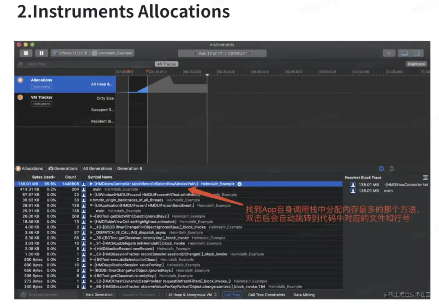Sort by the Count column header
439x306 pixels.
71,177
